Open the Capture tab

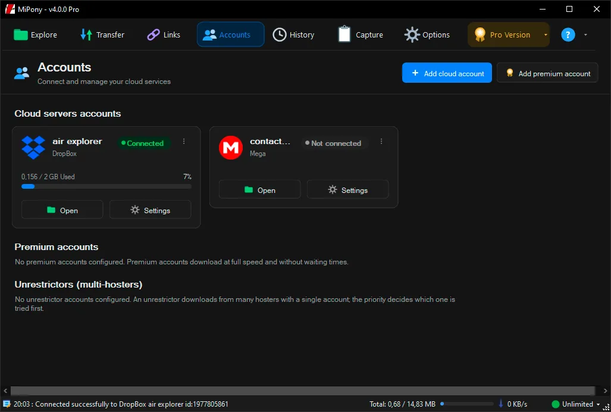coord(361,35)
